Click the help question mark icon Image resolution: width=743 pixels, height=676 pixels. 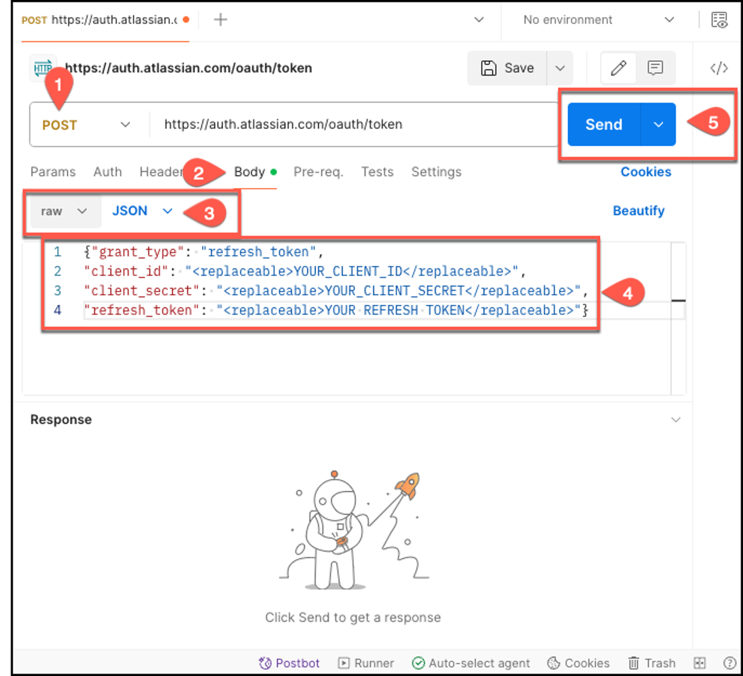(730, 663)
